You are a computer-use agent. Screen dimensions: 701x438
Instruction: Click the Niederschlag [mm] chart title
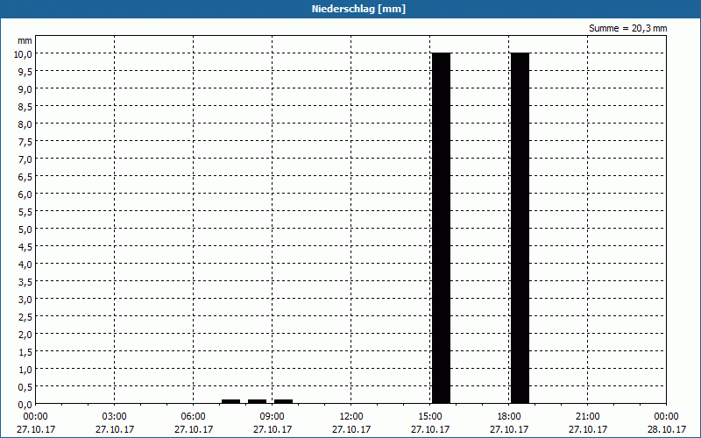(358, 9)
